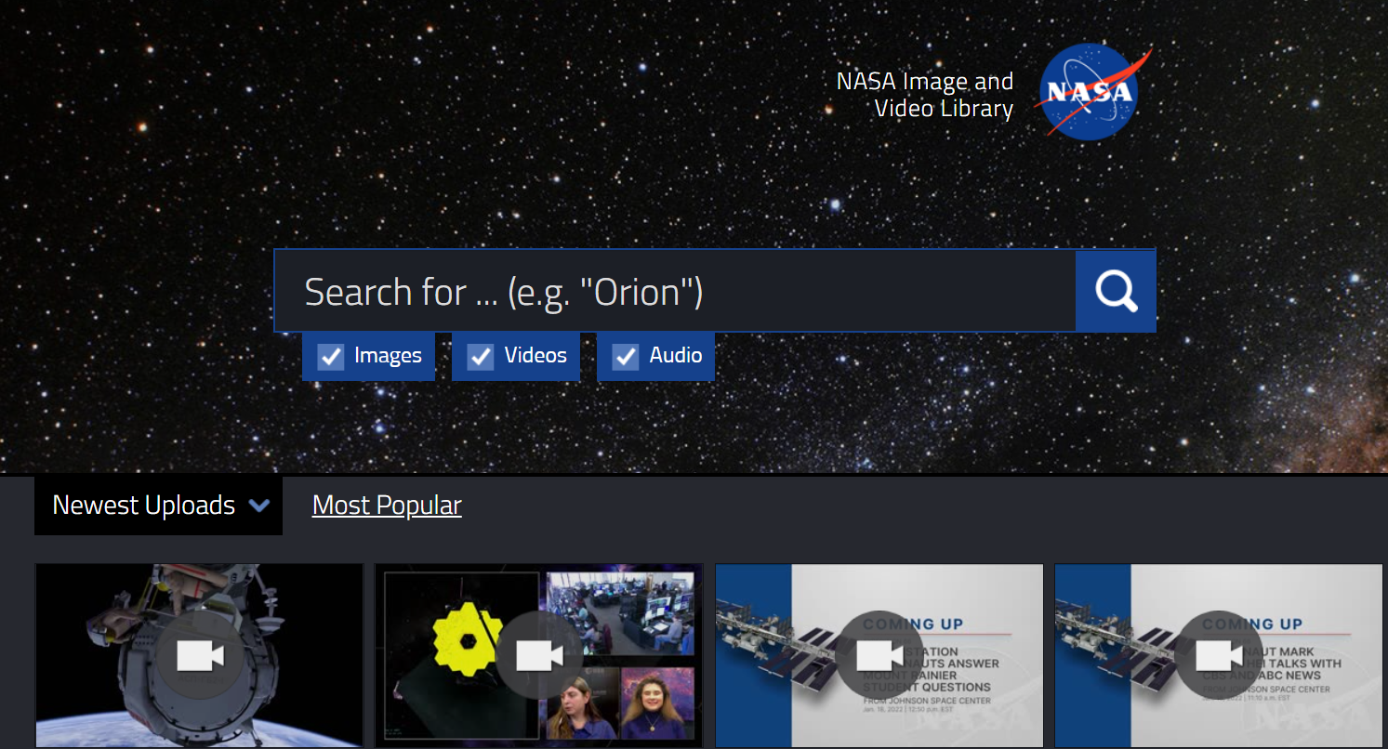Click the magnifying glass search icon

(1115, 291)
